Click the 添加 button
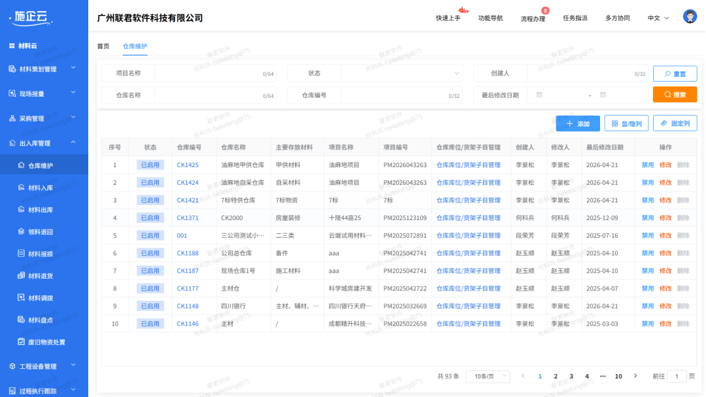 pyautogui.click(x=578, y=123)
